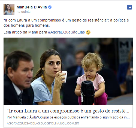Click the Facebook logo icon
Screen dimensions: 136x128
pos(129,7)
